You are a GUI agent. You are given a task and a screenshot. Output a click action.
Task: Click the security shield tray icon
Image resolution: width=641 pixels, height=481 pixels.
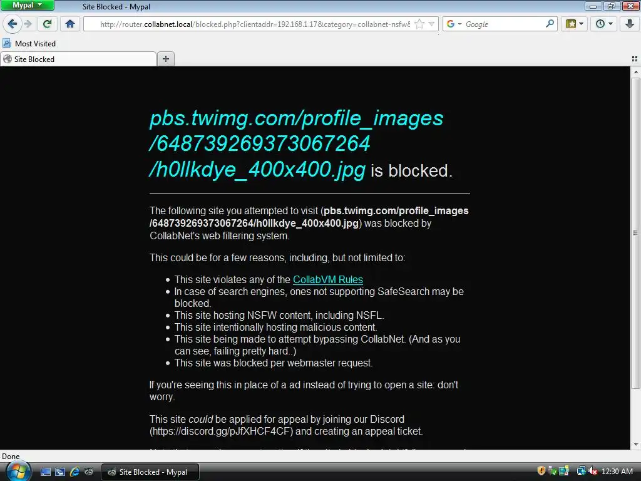(x=541, y=471)
